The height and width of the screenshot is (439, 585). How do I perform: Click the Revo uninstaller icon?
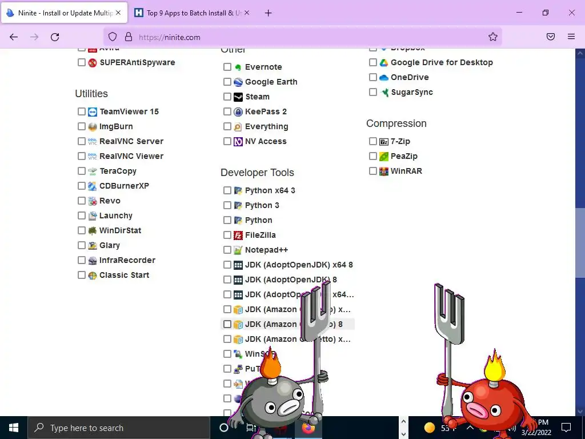point(93,201)
